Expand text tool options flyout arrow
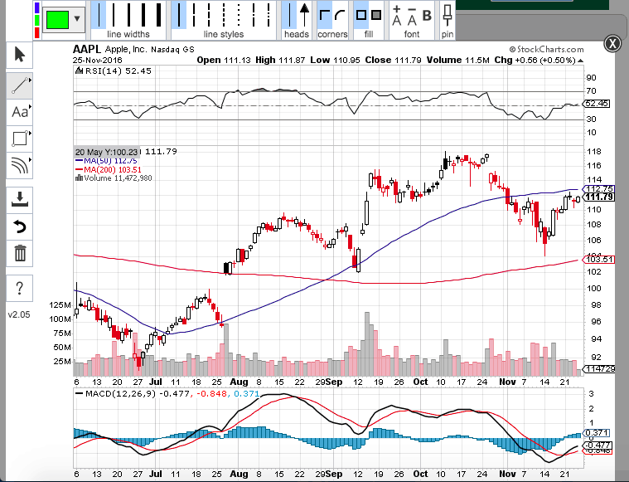629x482 pixels. click(x=30, y=107)
